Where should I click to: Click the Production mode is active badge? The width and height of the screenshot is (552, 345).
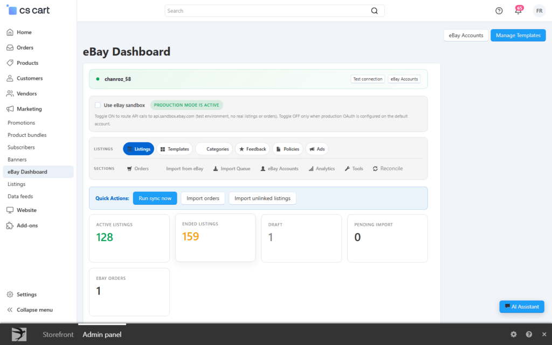187,105
